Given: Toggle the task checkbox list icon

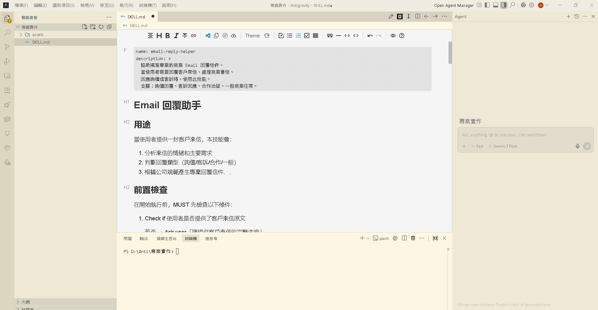Looking at the screenshot, I should (x=307, y=35).
